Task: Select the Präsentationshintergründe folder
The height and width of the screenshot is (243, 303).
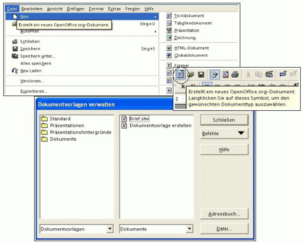Action: pos(80,132)
